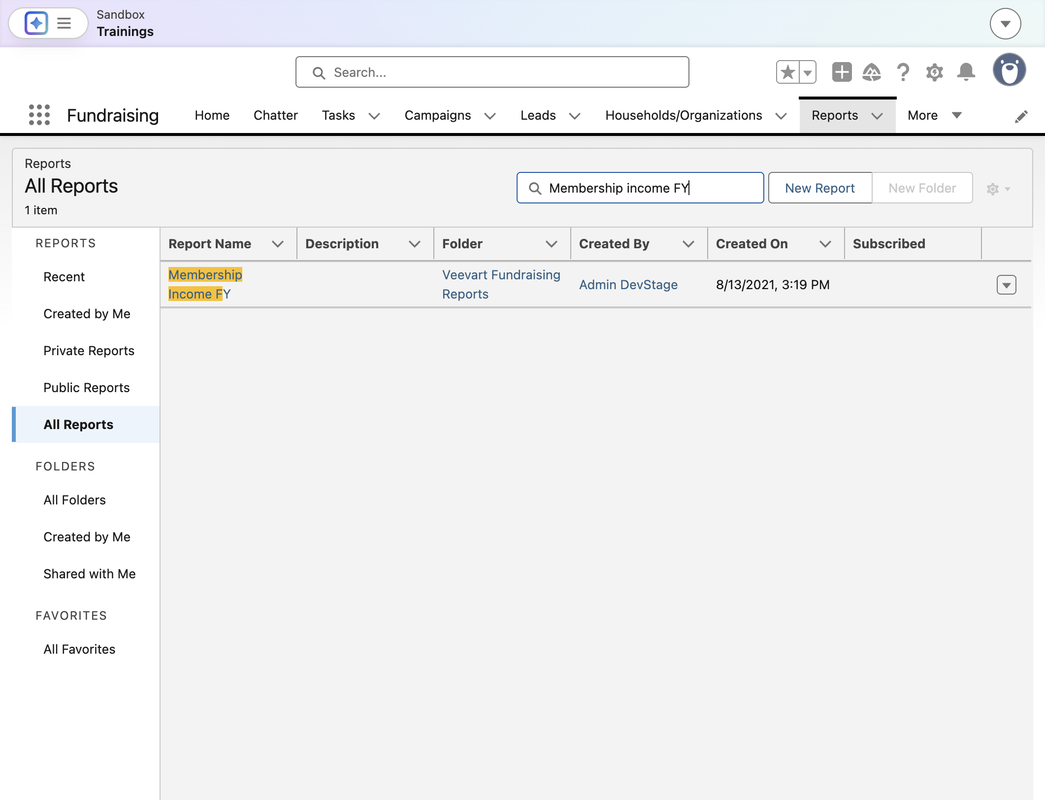Open the user profile avatar
1045x800 pixels.
point(1009,70)
